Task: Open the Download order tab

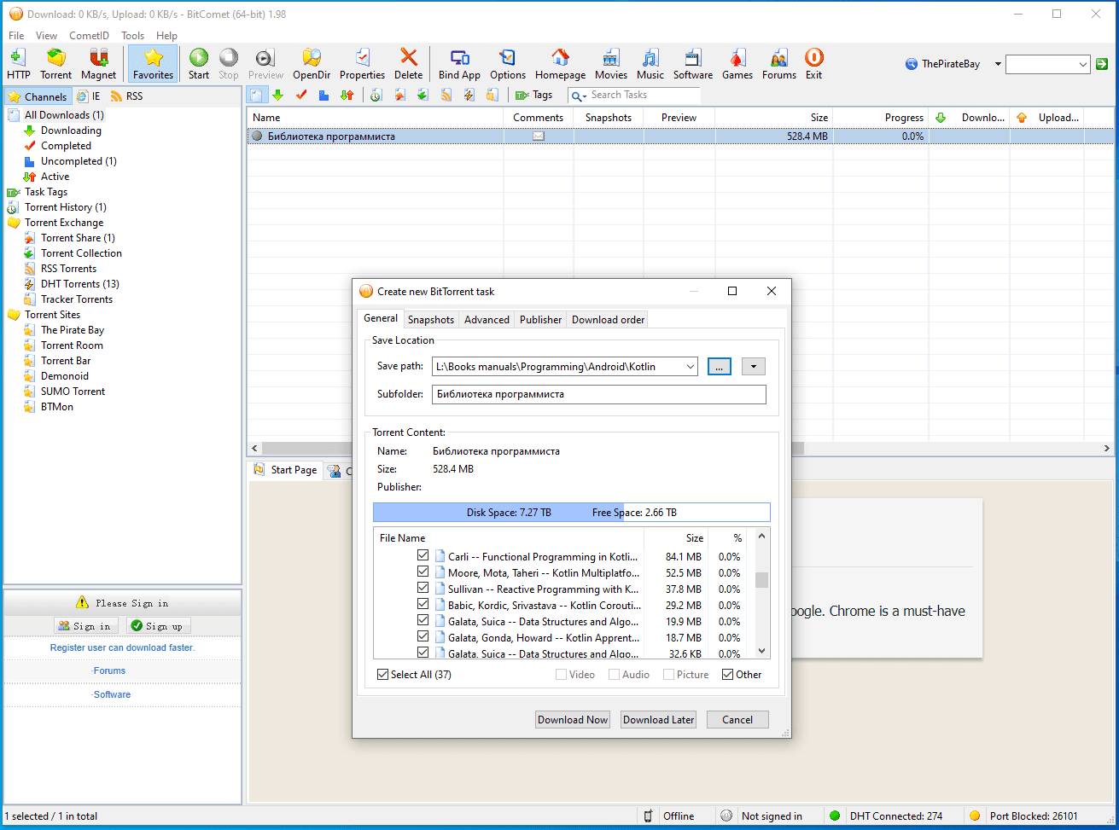Action: point(609,319)
